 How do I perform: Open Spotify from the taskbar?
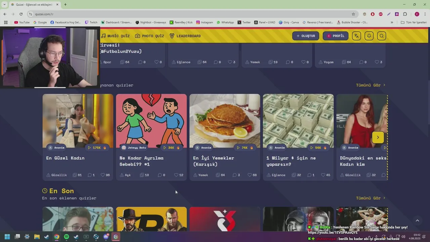67,237
